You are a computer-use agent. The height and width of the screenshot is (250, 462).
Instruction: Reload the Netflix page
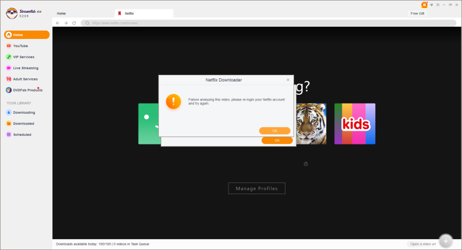click(x=74, y=23)
